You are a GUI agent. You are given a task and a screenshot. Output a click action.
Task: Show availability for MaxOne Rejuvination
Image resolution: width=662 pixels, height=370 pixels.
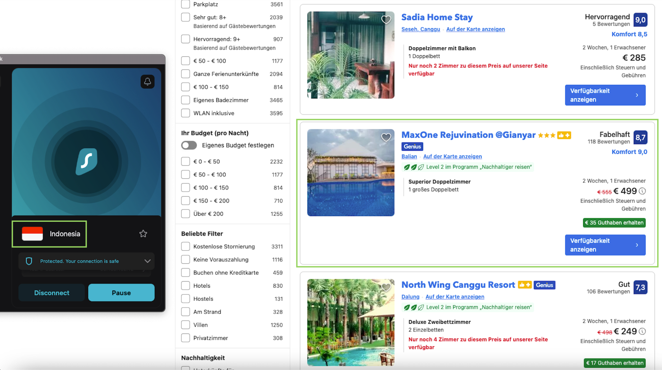tap(605, 245)
